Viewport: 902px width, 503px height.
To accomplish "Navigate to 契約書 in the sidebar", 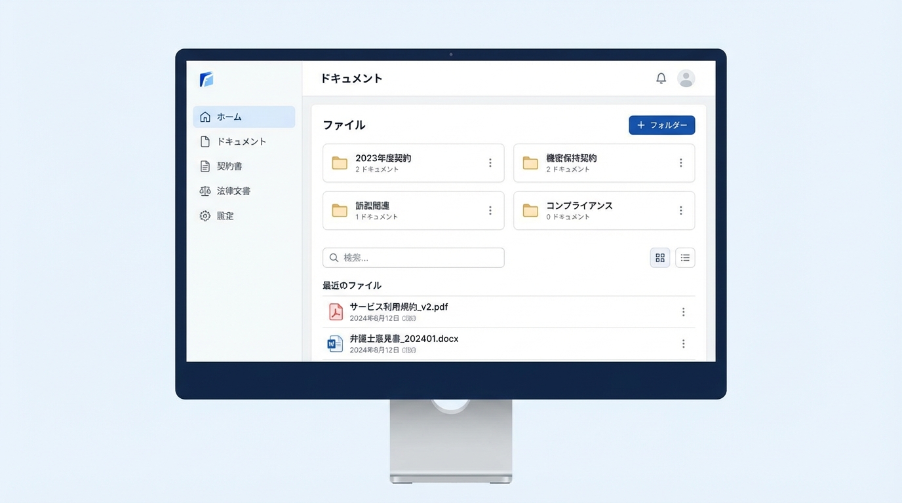I will (x=231, y=166).
